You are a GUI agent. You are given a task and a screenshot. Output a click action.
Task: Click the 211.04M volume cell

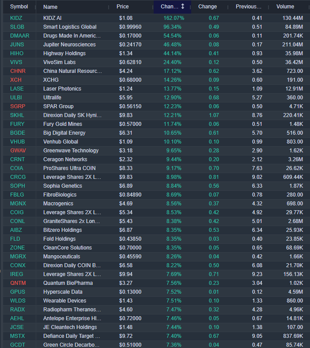[293, 45]
